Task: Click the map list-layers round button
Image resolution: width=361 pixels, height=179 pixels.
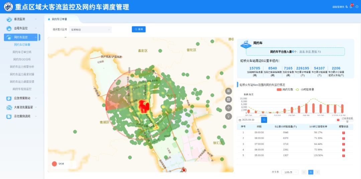Action: [229, 91]
